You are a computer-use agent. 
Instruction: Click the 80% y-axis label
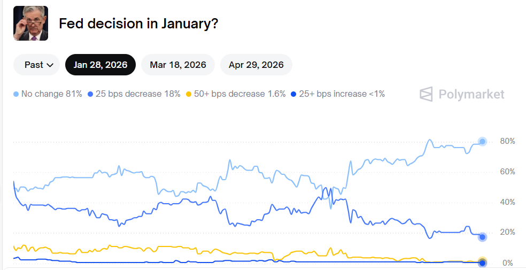coord(507,141)
